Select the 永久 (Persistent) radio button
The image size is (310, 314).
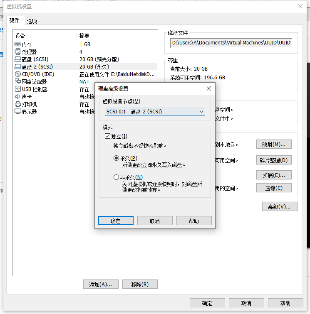coord(117,158)
